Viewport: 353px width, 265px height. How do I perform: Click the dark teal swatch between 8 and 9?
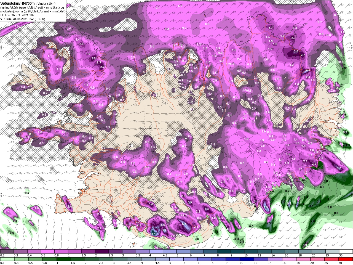[x=224, y=252]
